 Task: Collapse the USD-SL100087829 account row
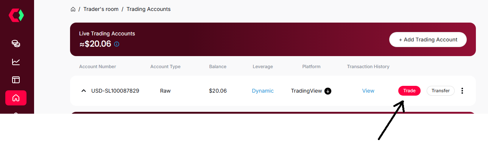84,91
